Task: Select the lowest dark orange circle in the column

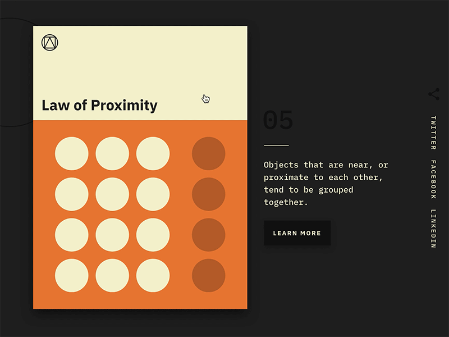Action: point(208,274)
